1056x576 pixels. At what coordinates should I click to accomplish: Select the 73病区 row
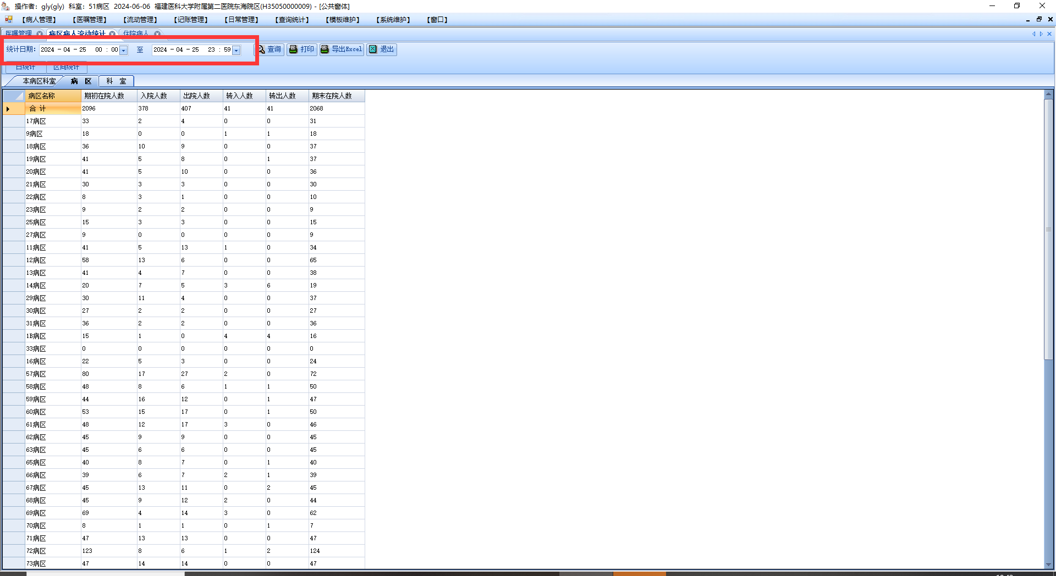click(184, 564)
